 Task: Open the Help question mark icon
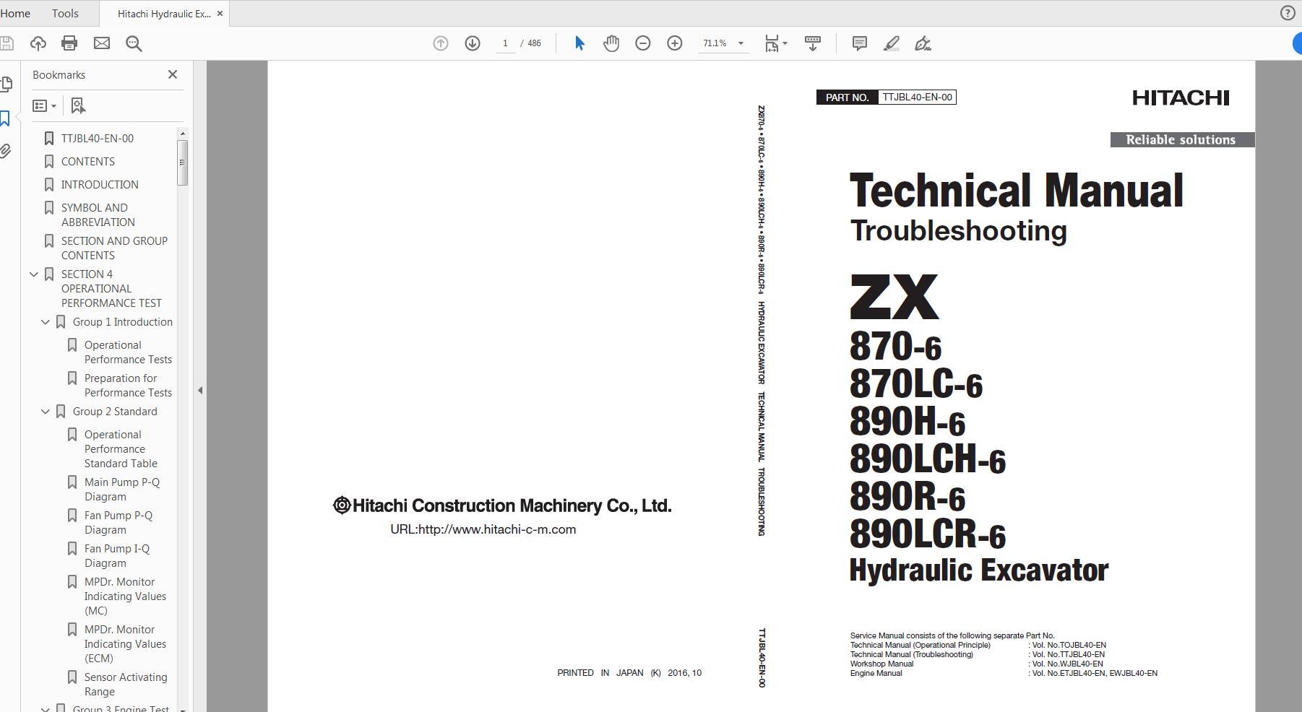(x=1288, y=13)
